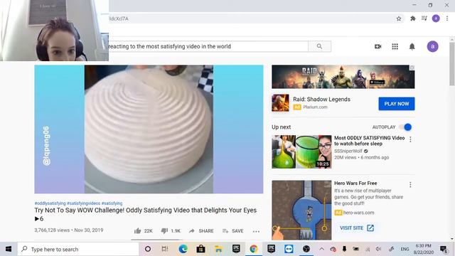Click the hero-wars.com link

(x=358, y=213)
